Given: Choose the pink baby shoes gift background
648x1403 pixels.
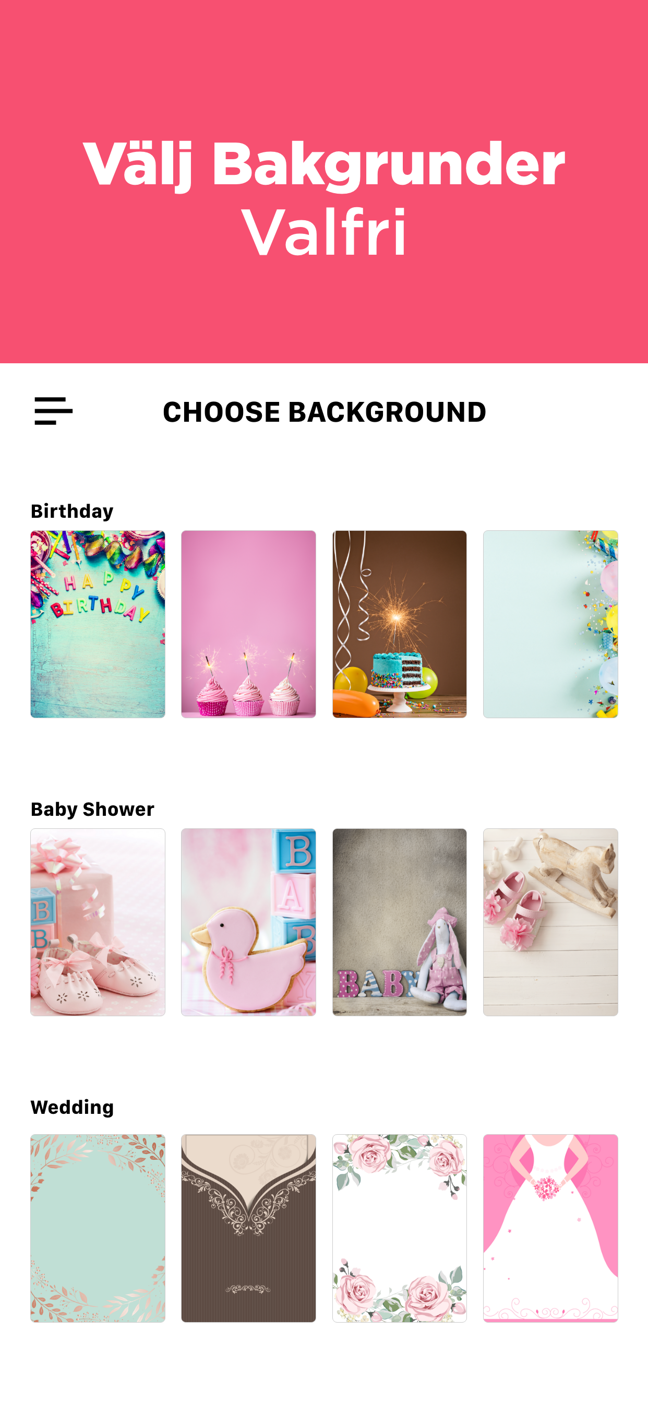Looking at the screenshot, I should pyautogui.click(x=98, y=922).
